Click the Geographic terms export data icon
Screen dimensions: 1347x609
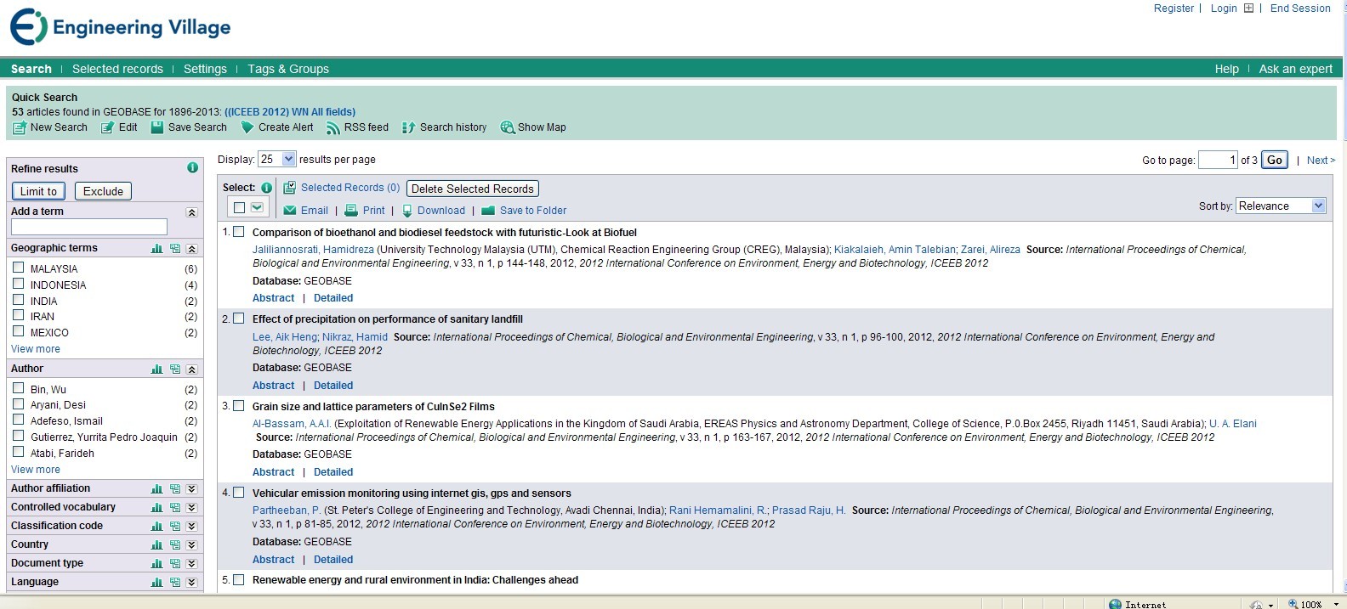click(175, 249)
